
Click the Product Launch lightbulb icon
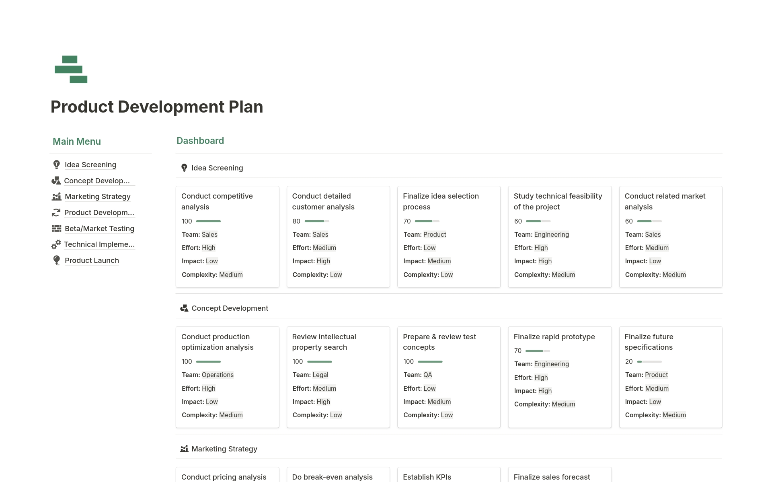coord(57,260)
